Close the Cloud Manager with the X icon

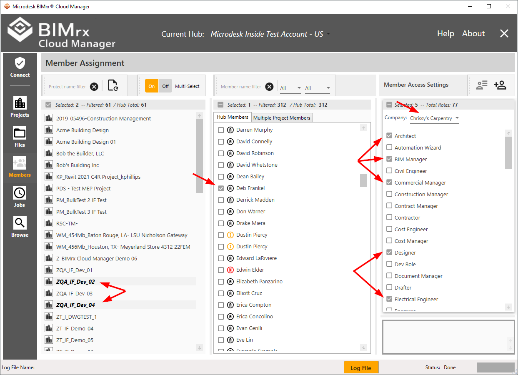click(x=504, y=34)
